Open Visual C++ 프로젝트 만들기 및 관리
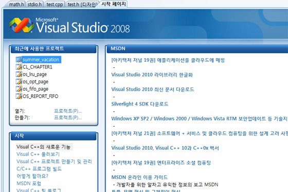Screen dimensions: 288x192 (54, 162)
